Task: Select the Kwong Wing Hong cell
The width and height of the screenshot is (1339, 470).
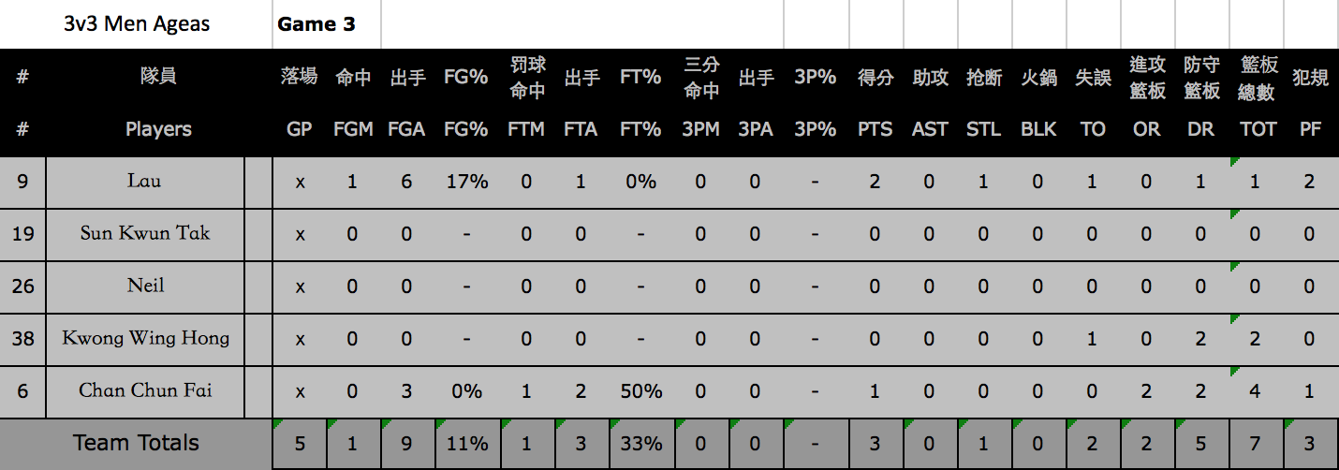Action: 144,339
